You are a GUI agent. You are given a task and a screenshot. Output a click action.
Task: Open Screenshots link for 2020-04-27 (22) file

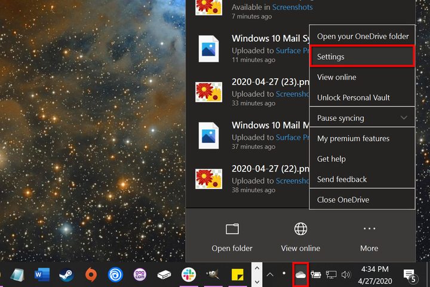pyautogui.click(x=292, y=181)
